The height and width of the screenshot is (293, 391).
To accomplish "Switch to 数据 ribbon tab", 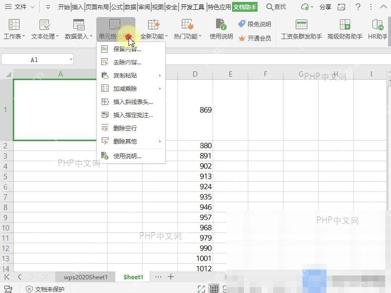I will [130, 7].
